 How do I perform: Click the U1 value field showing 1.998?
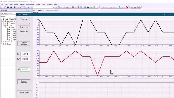tap(25, 54)
